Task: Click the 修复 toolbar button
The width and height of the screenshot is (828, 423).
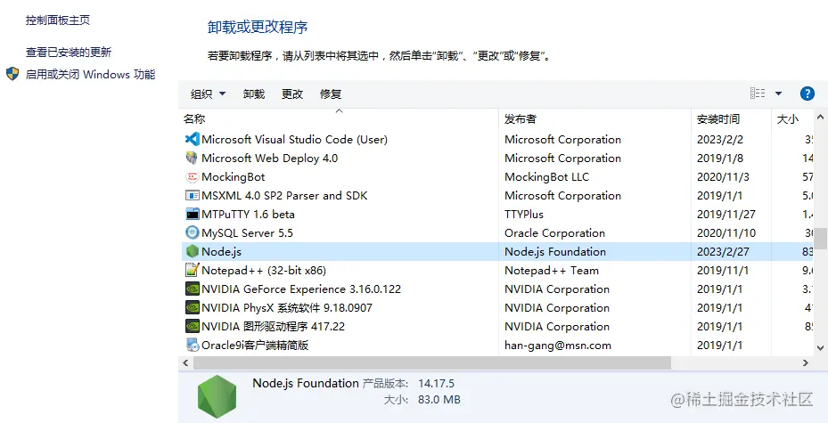Action: (331, 94)
